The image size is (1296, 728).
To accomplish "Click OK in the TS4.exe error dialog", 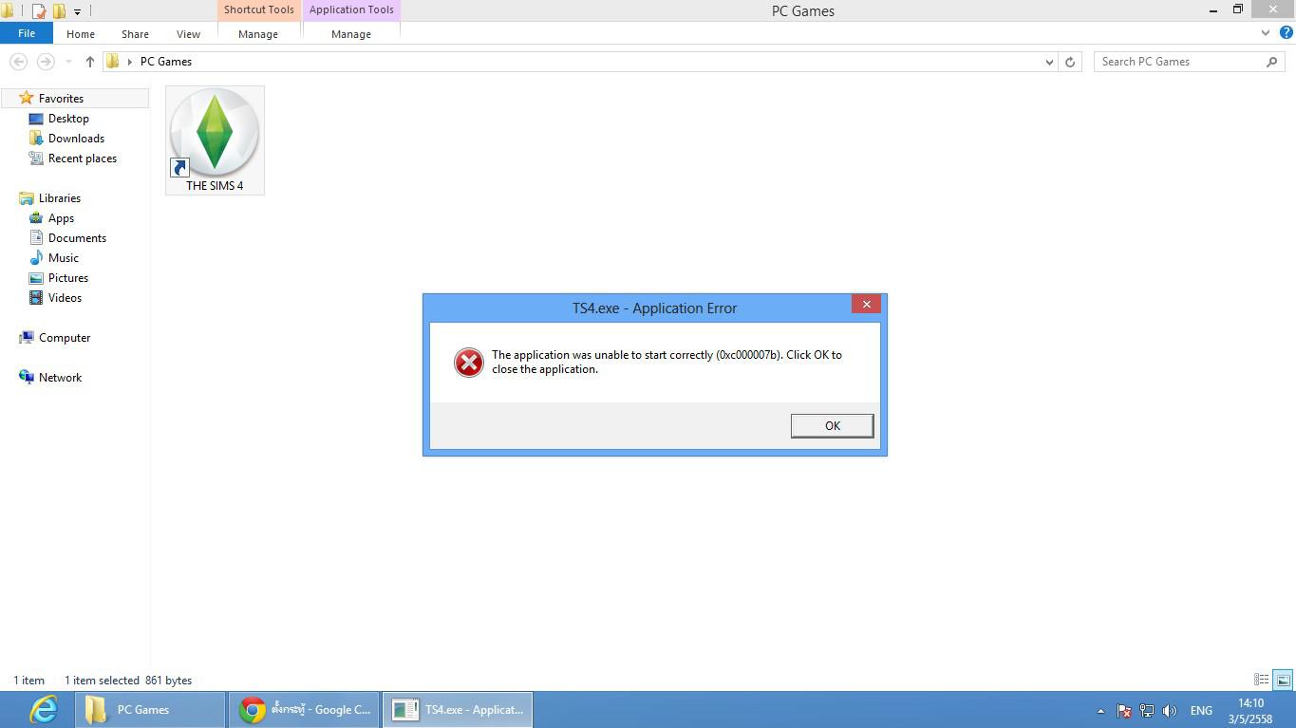I will [832, 426].
